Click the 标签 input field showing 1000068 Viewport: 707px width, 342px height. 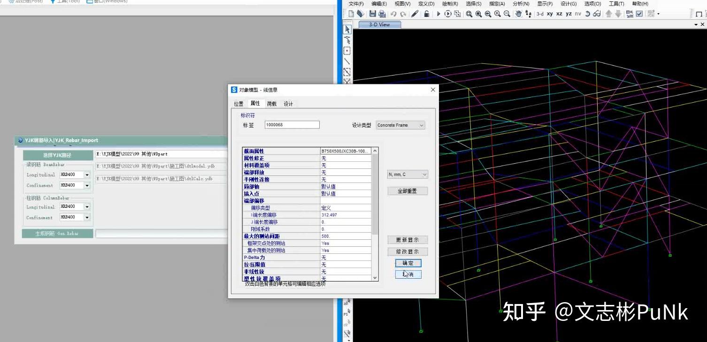click(x=291, y=124)
